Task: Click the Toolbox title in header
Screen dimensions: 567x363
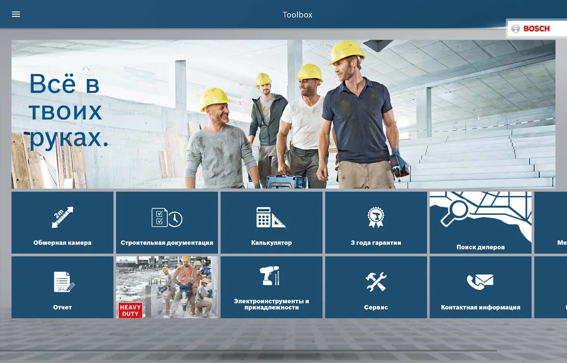Action: [x=297, y=15]
